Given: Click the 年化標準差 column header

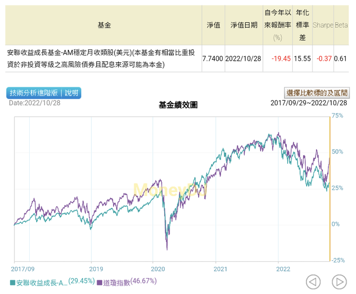Looking at the screenshot, I should point(303,25).
